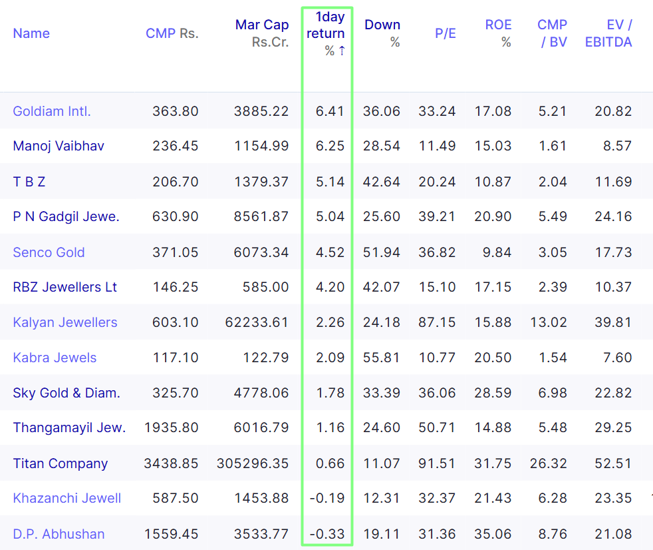
Task: Select Thangamayil CMP value 1935.80
Action: tap(171, 427)
